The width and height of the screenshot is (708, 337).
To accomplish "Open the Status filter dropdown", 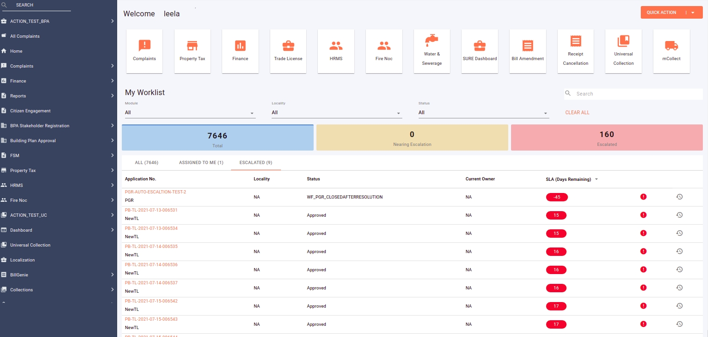I will point(484,113).
